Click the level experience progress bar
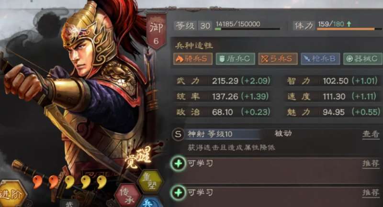This screenshot has width=383, height=207. point(247,29)
